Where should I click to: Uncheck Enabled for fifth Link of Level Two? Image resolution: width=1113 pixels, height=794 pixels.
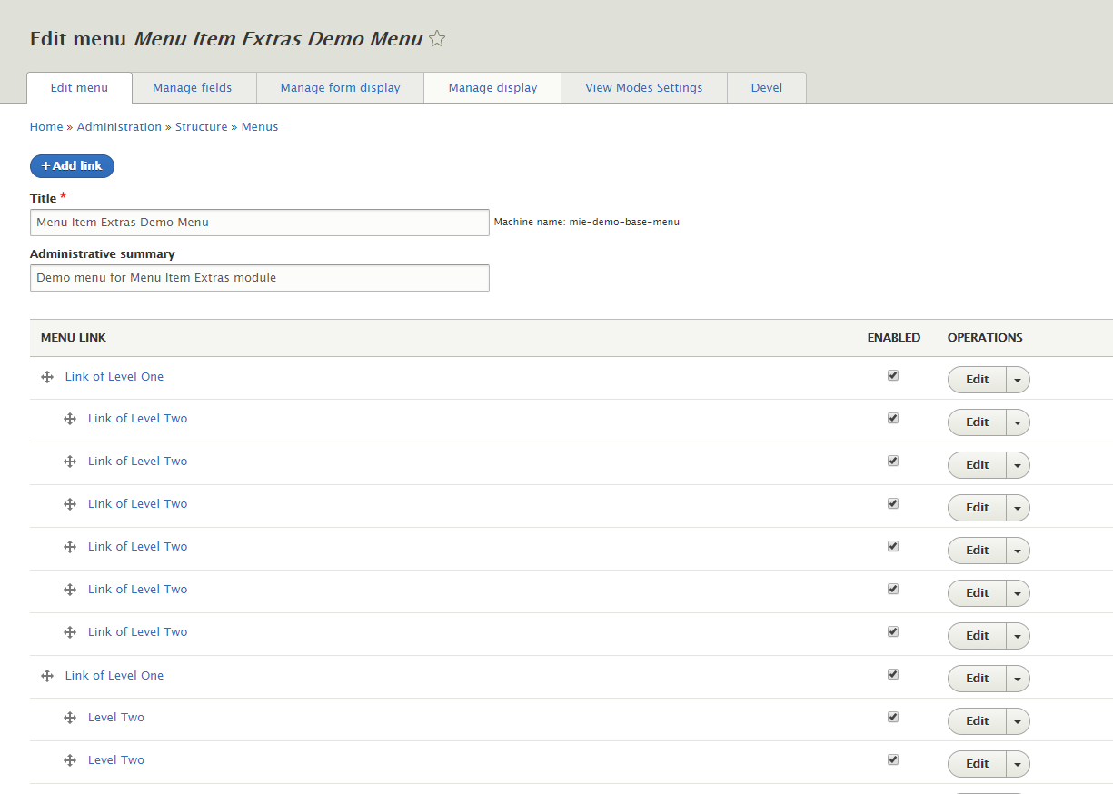(893, 589)
